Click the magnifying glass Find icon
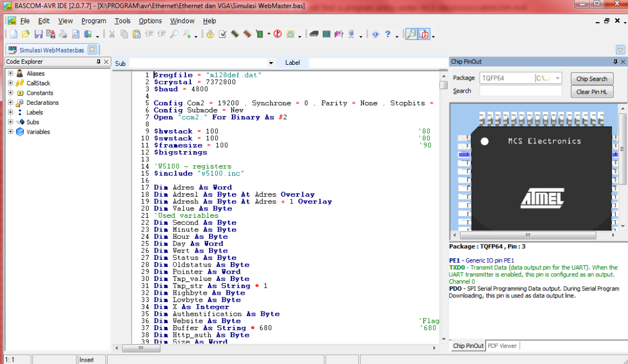 174,34
